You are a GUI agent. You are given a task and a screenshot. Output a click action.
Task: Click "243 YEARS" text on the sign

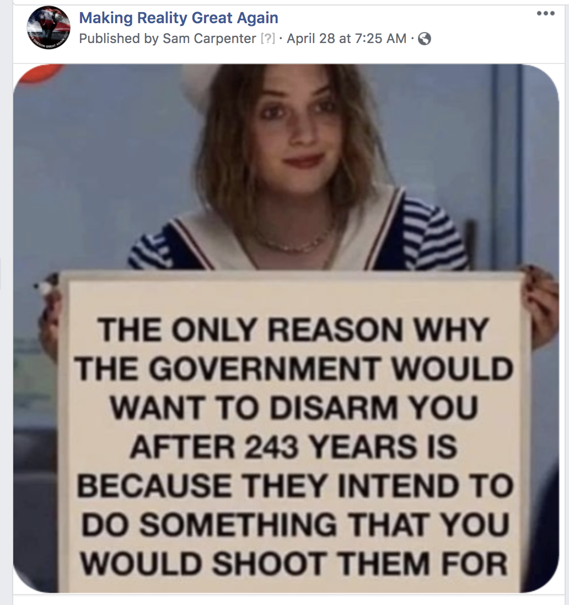click(x=350, y=447)
